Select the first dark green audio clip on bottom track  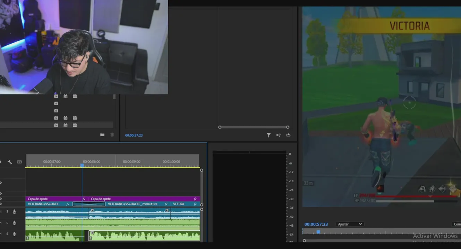click(x=55, y=236)
